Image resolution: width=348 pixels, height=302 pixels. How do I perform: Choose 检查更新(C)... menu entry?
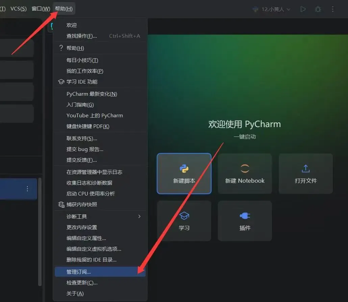click(x=100, y=283)
